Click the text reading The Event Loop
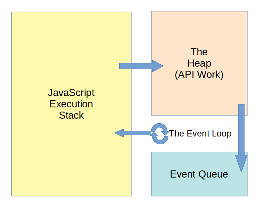 coord(200,133)
